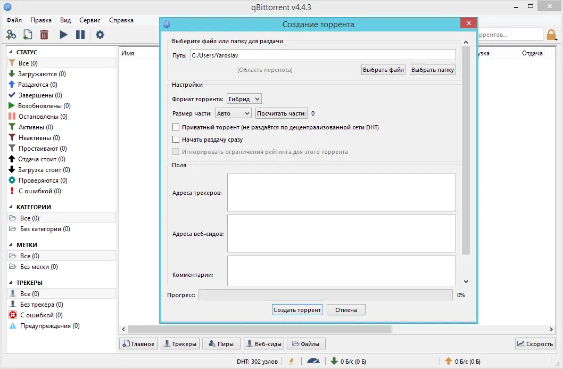Click the lock icon near search field
The image size is (563, 369).
click(x=551, y=35)
